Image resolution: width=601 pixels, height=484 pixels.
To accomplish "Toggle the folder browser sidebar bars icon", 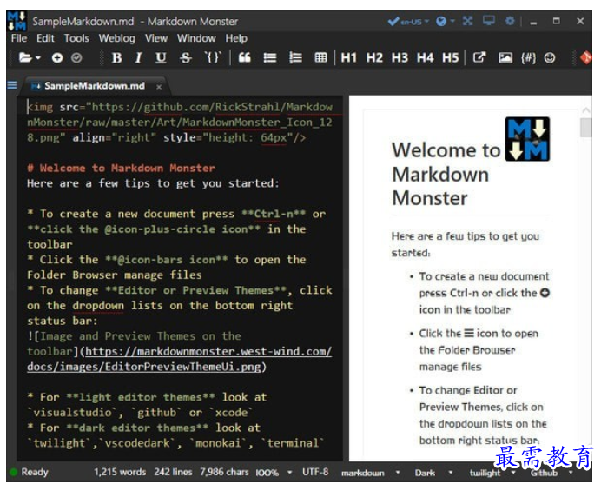I will [12, 85].
